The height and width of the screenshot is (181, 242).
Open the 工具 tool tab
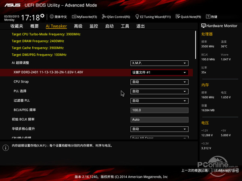point(125,26)
